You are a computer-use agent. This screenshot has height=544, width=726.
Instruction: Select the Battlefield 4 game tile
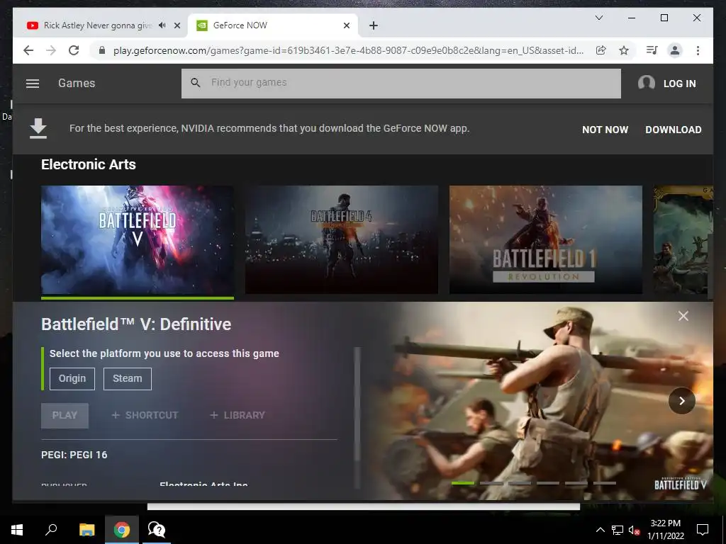tap(341, 240)
